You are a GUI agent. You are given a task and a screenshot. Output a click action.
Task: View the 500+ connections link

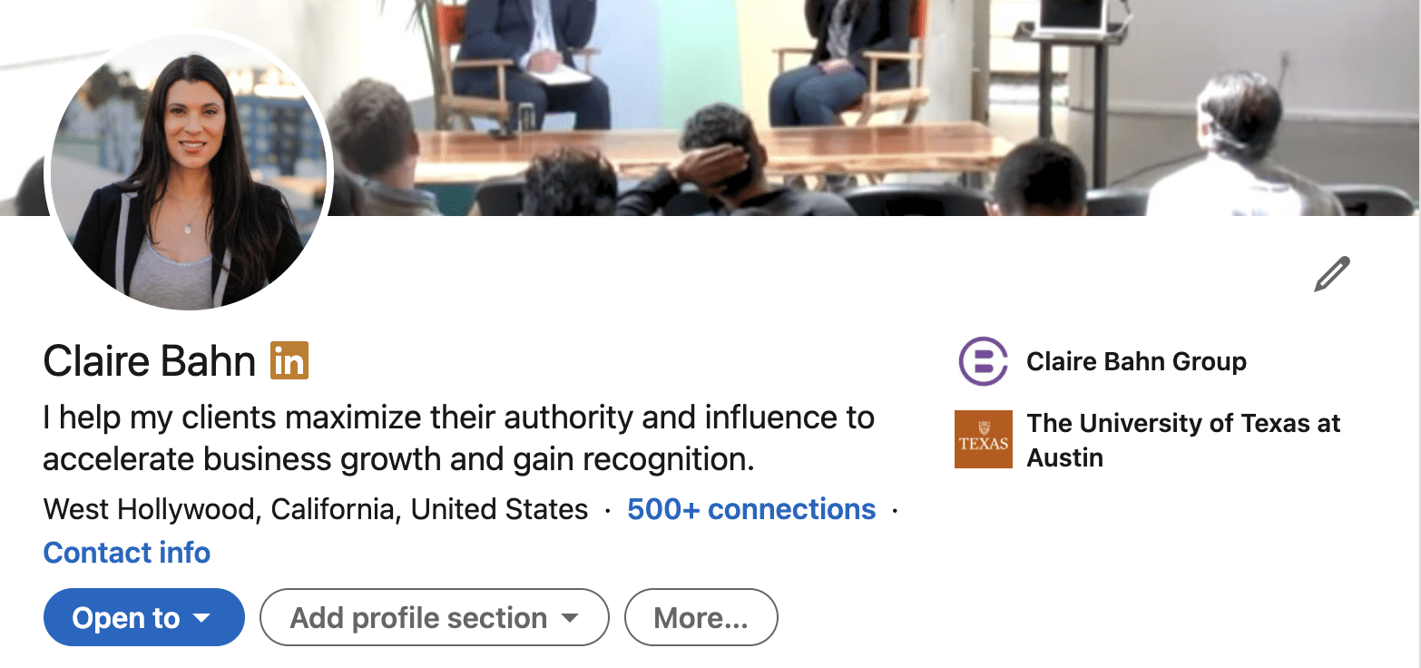[x=751, y=509]
